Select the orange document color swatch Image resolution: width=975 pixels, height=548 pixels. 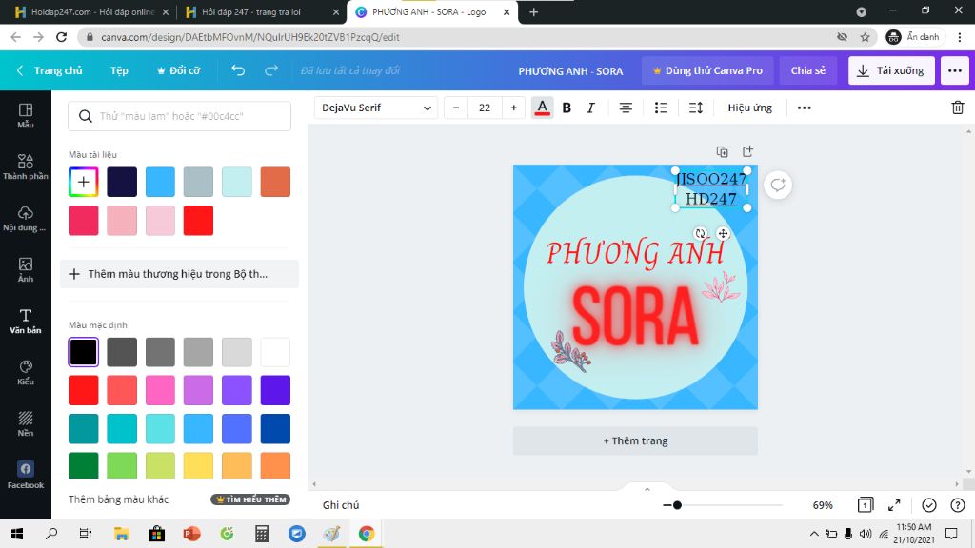point(275,182)
